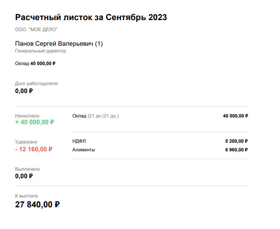Click the НДФЛ deduction line
Viewport: 280px width, 229px height.
pos(79,141)
